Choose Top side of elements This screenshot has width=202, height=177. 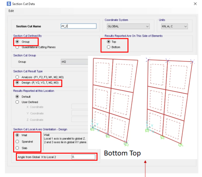click(x=109, y=42)
